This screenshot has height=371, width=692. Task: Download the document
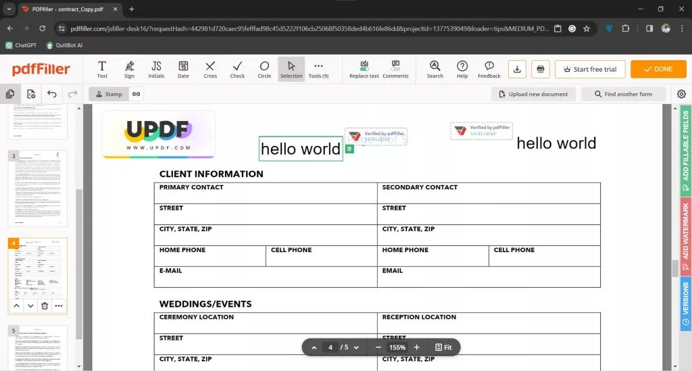coord(517,69)
